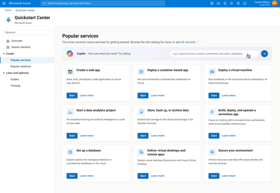The image size is (280, 193).
Task: Click Learn more for virtual machine
Action: [229, 95]
